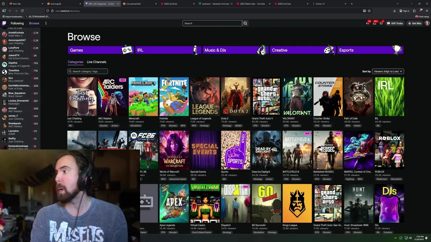This screenshot has height=242, width=431.
Task: Open the Prime loot crown icon
Action: tap(368, 23)
